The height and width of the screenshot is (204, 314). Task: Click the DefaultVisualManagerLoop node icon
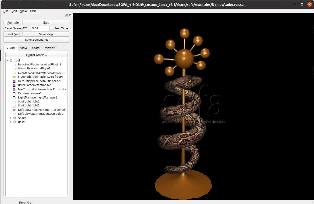point(14,114)
